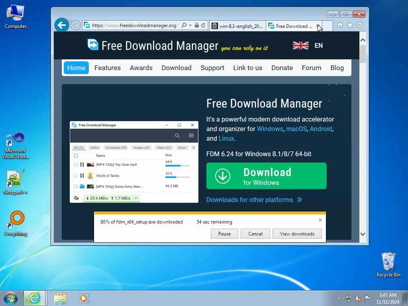Open the IE Home icon
This screenshot has height=306, width=408.
point(340,25)
